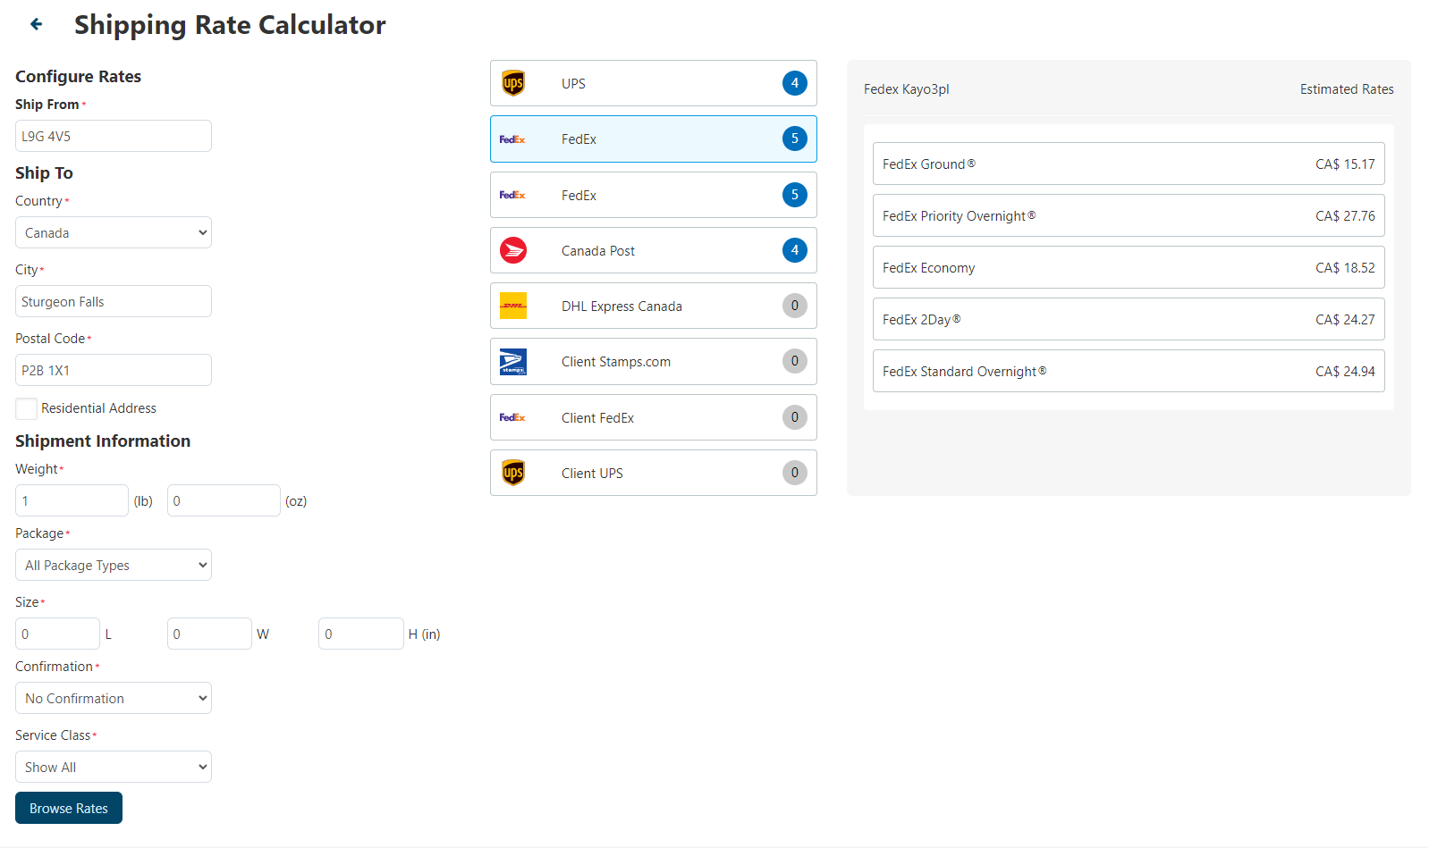Open the Country dropdown

point(114,232)
